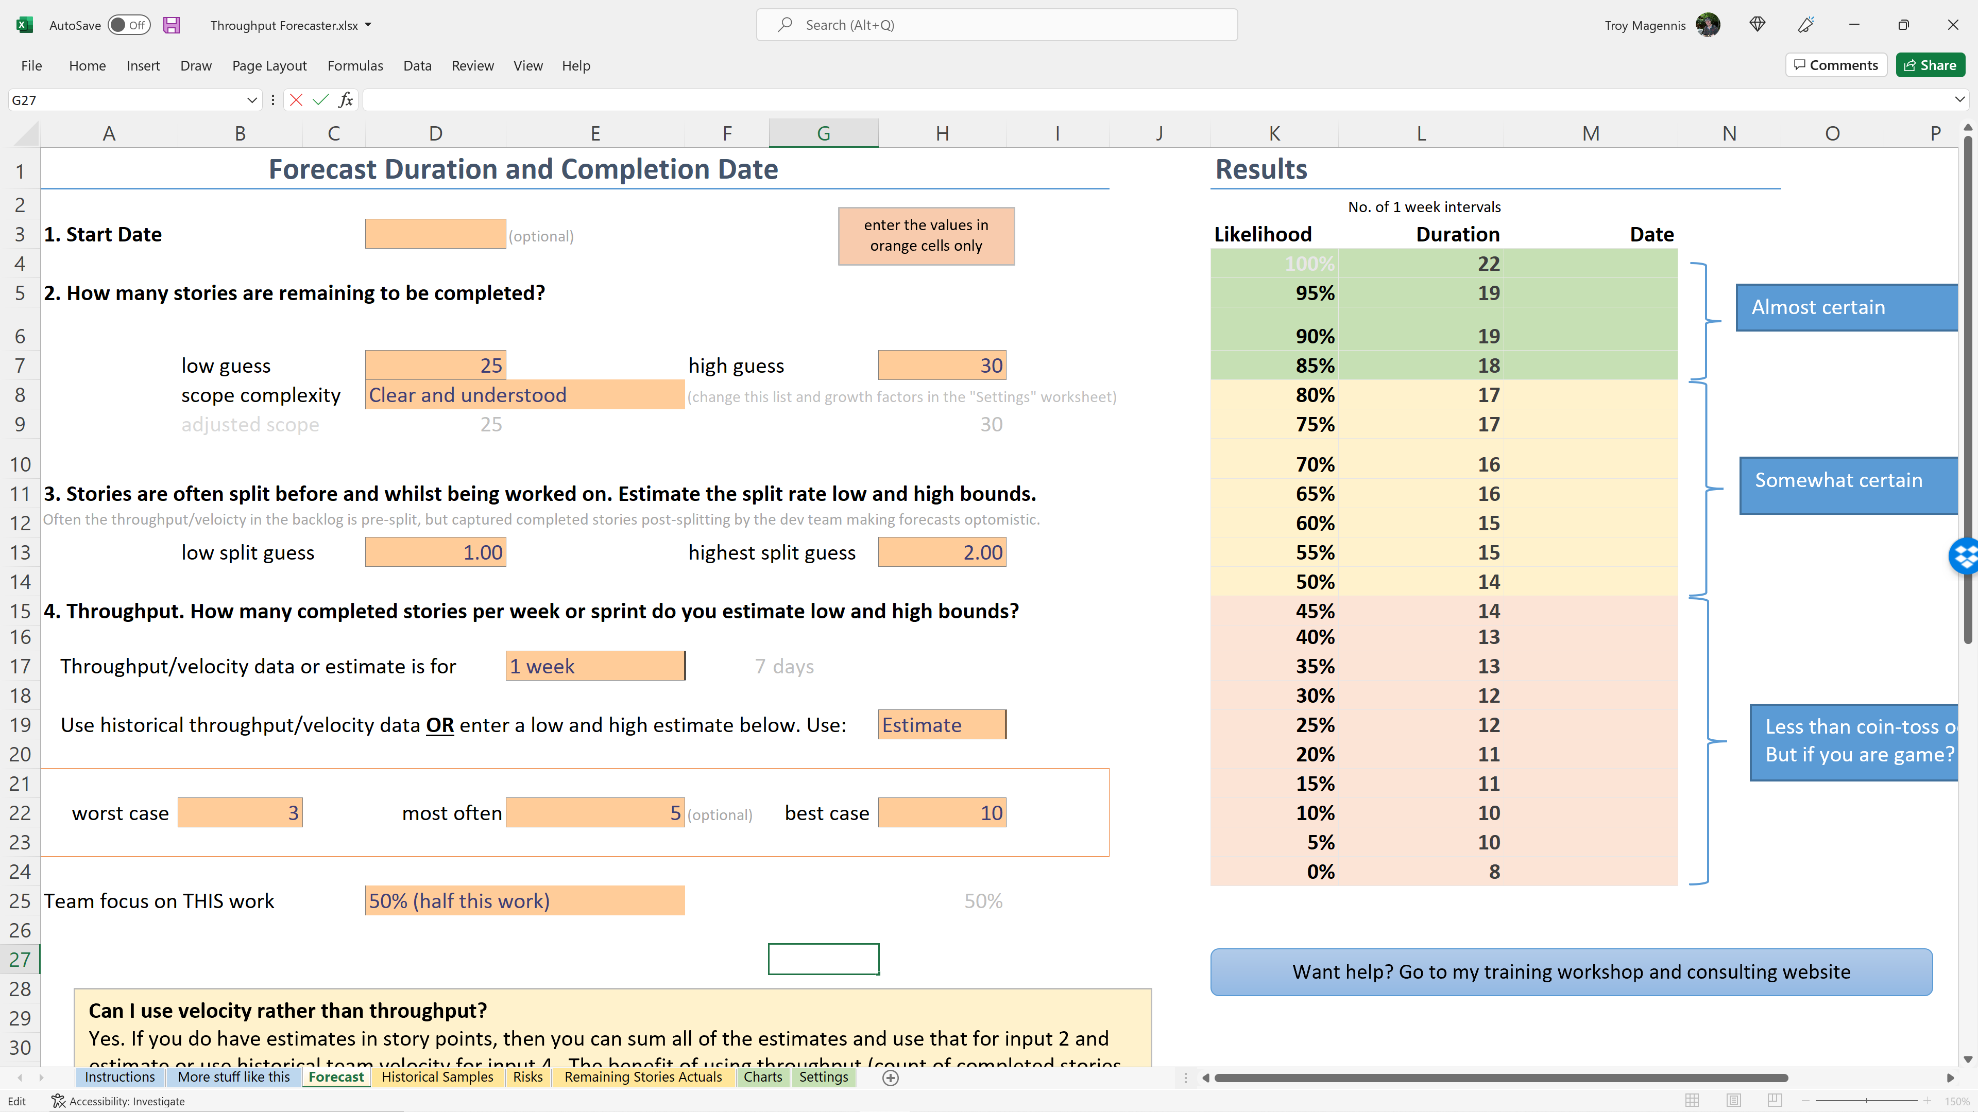Viewport: 1978px width, 1112px height.
Task: Click the purple Save icon
Action: tap(171, 25)
